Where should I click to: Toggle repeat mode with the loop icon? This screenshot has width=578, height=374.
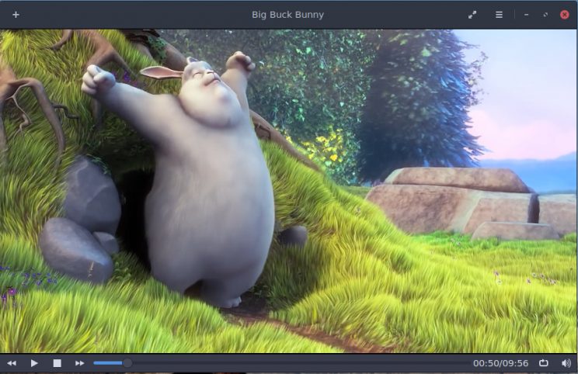(x=544, y=363)
